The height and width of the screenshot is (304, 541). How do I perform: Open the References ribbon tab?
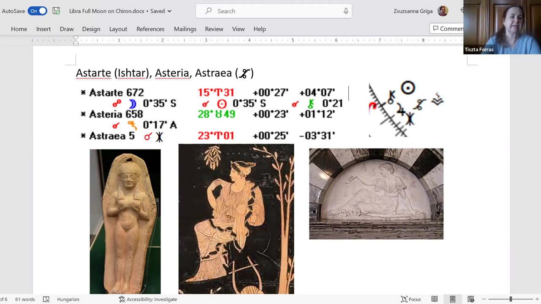pyautogui.click(x=150, y=29)
